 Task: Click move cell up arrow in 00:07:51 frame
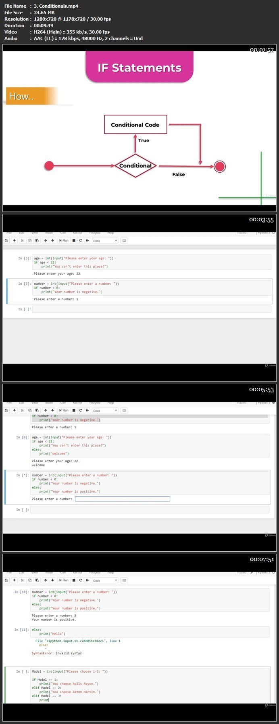coord(46,580)
